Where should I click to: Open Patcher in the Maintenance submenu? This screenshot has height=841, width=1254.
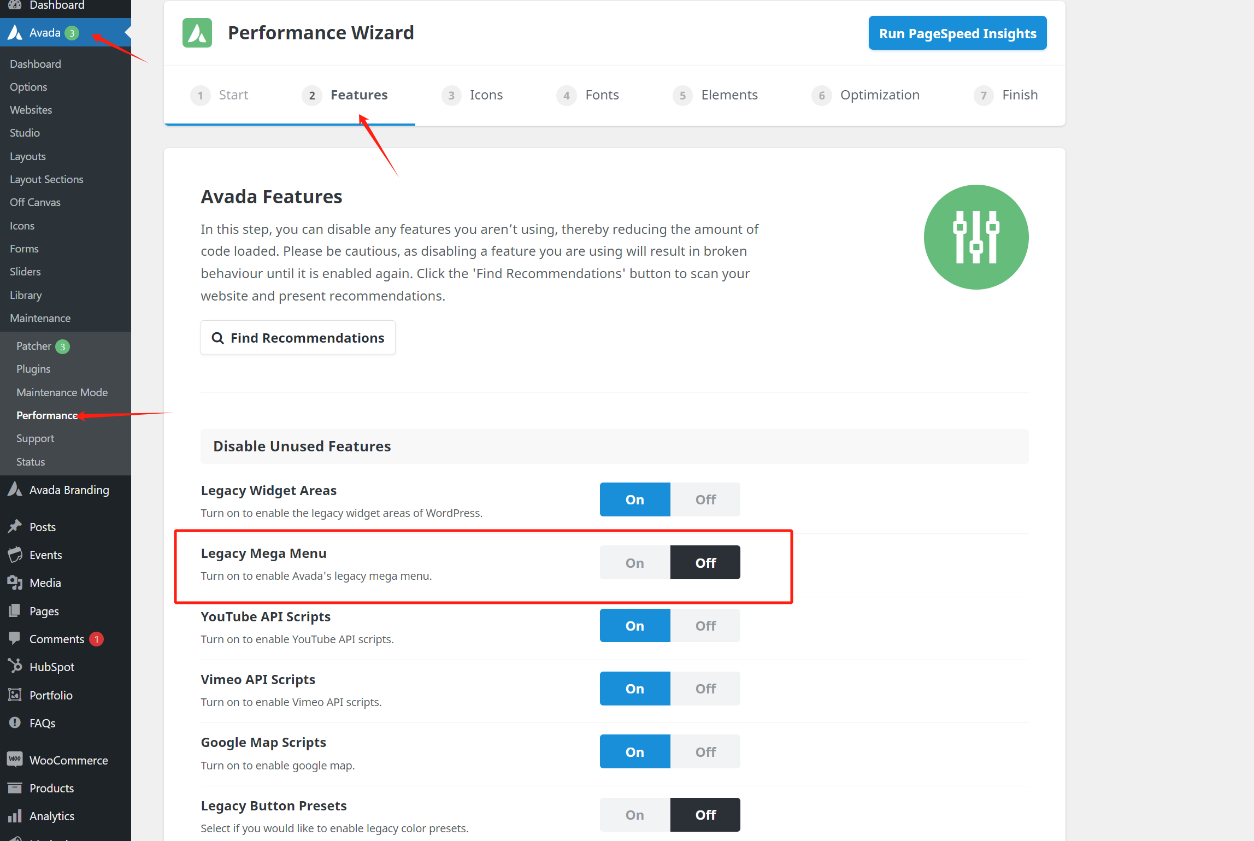point(34,346)
